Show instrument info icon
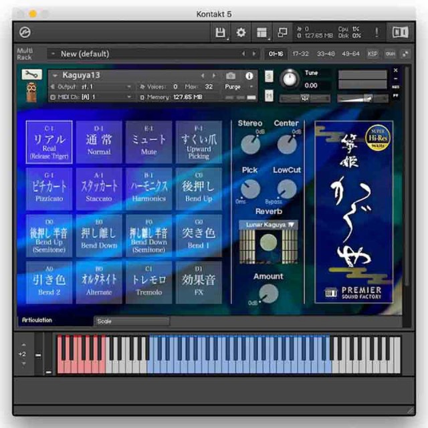428x428 pixels. [249, 76]
